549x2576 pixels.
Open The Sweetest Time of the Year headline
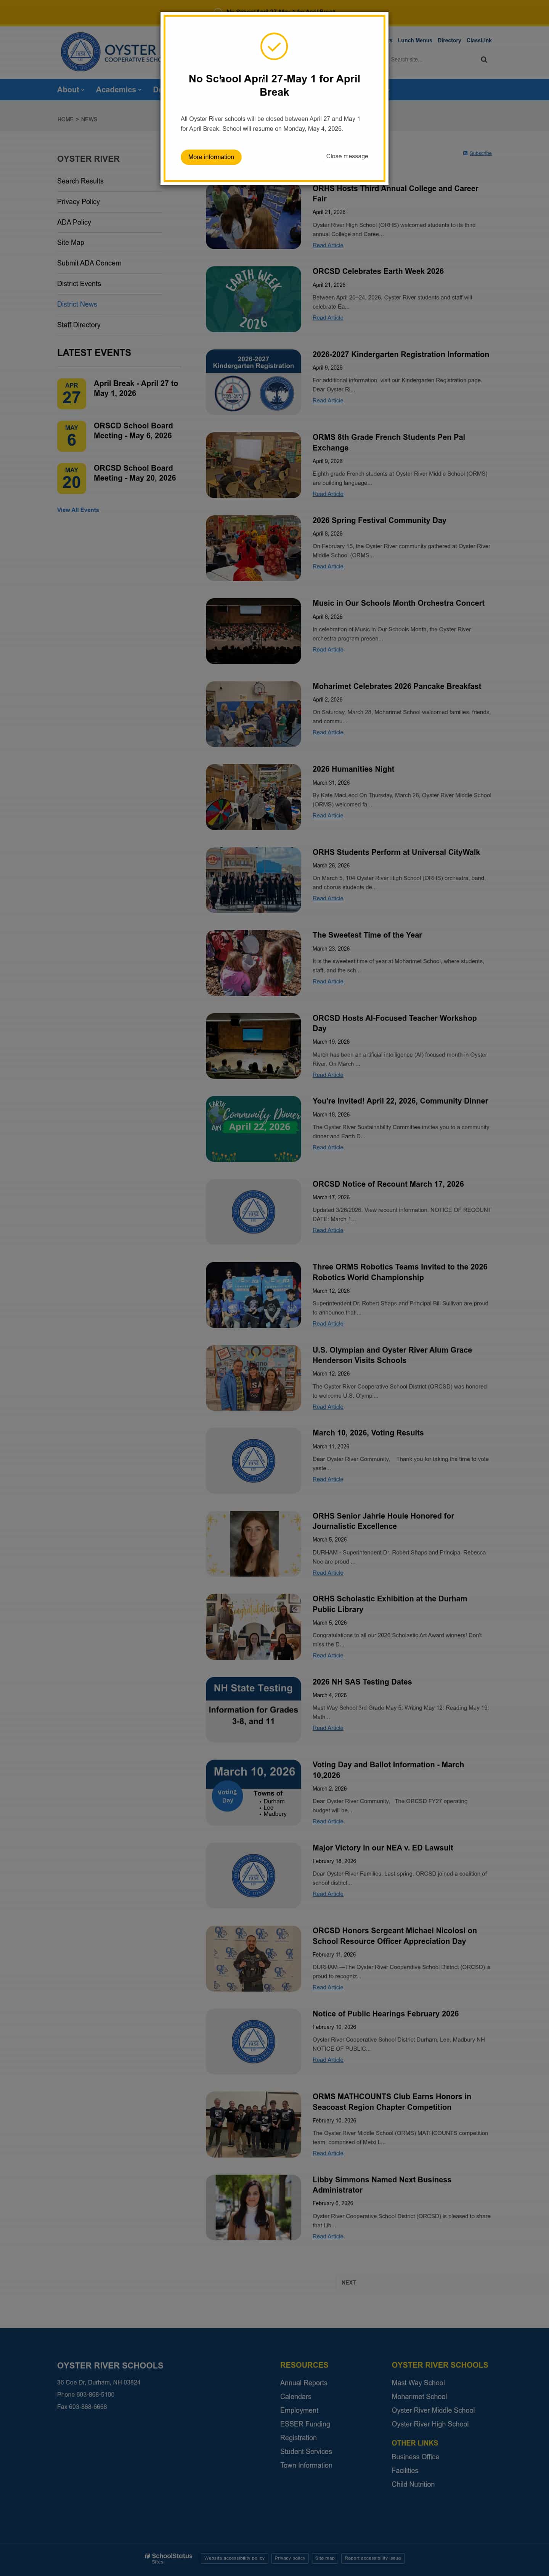coord(367,935)
